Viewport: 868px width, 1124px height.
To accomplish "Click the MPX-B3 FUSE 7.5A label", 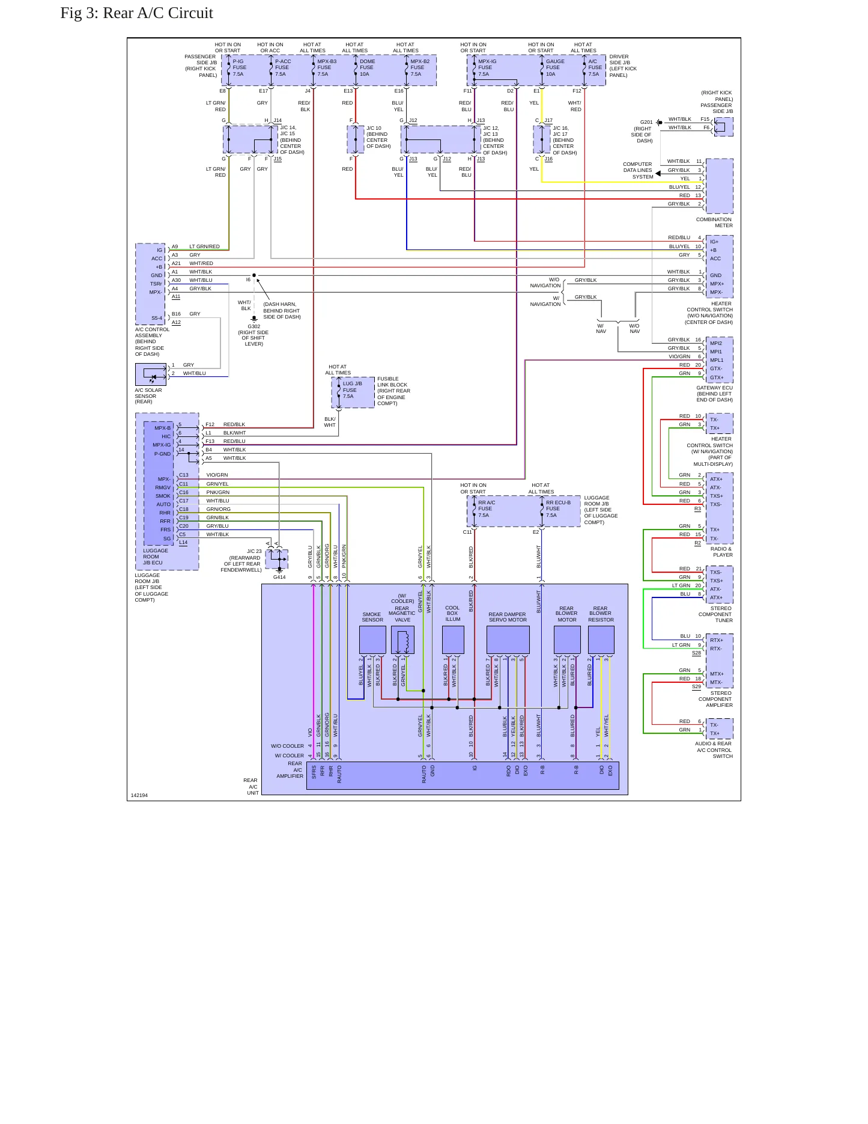I will coord(327,67).
